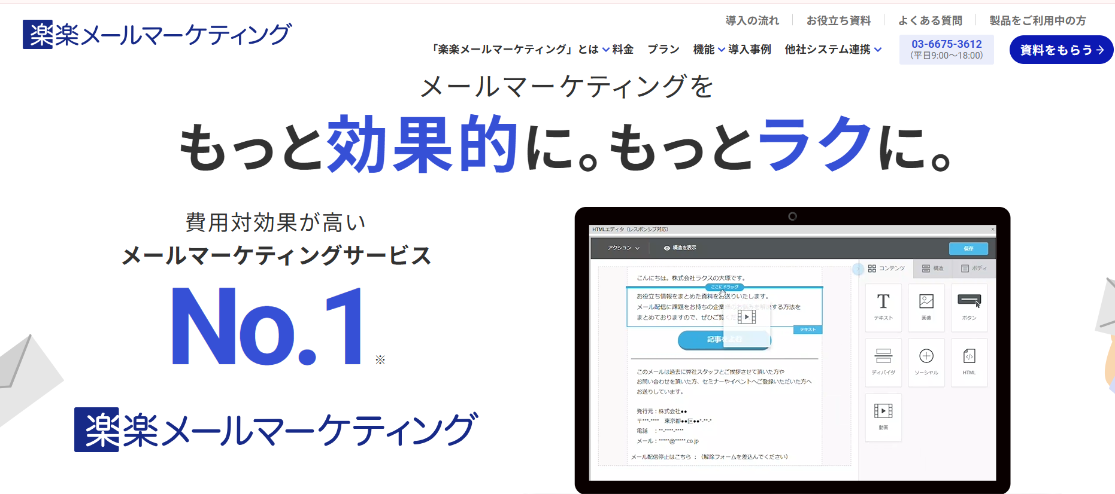Click the 03-6675-3612 phone number box
1115x494 pixels.
[946, 50]
